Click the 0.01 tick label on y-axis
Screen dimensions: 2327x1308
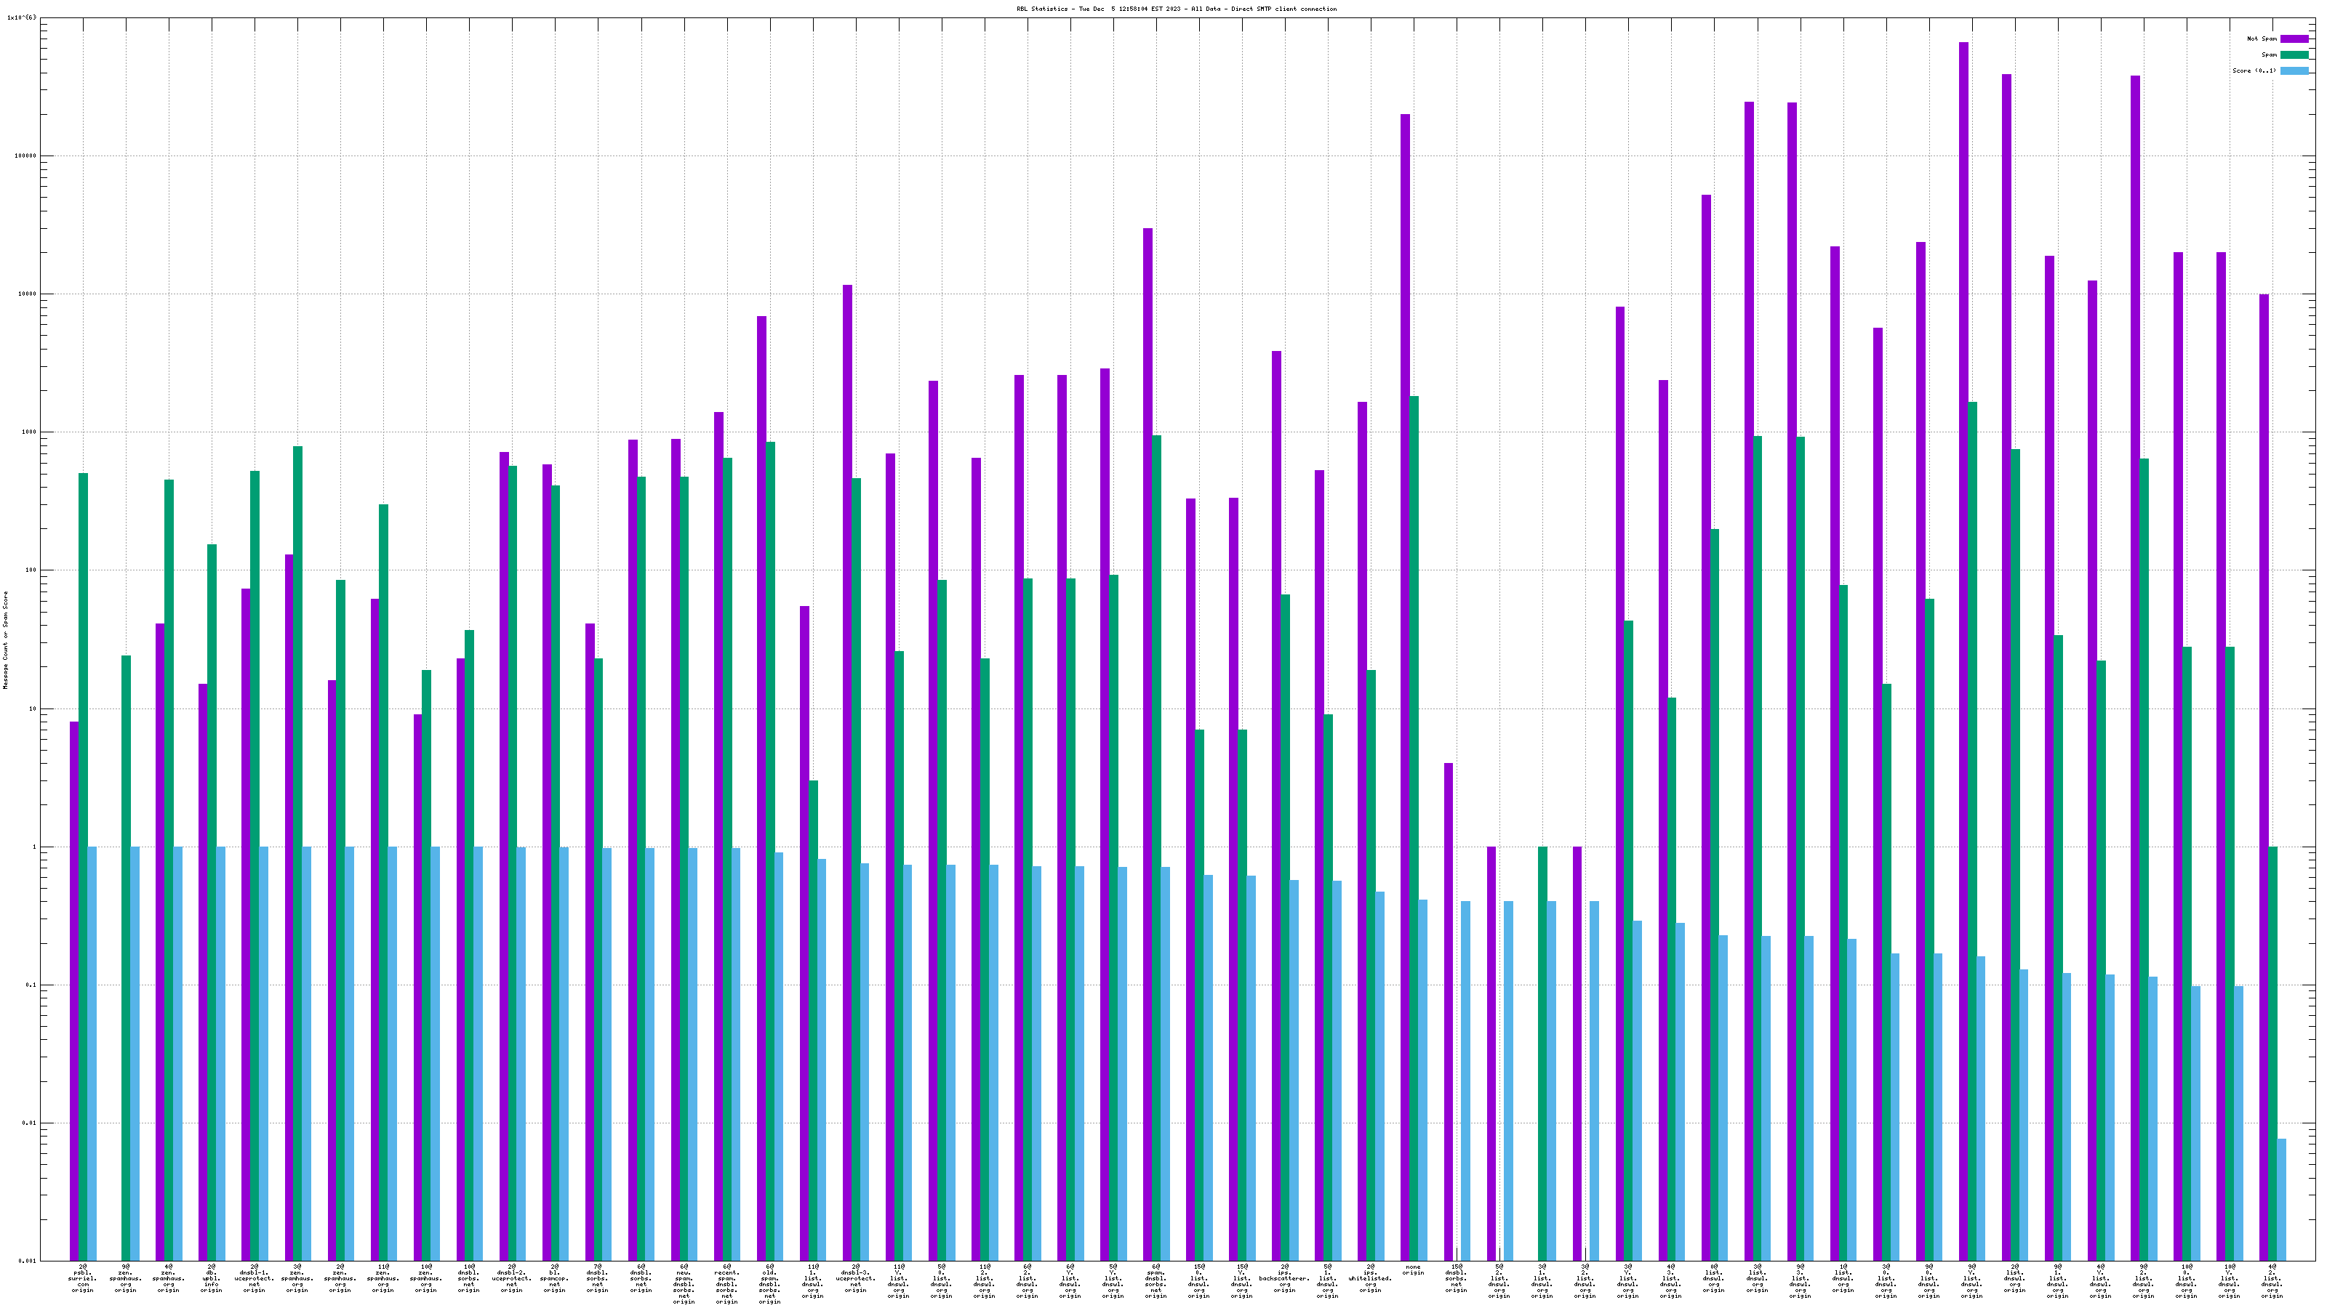[29, 1124]
